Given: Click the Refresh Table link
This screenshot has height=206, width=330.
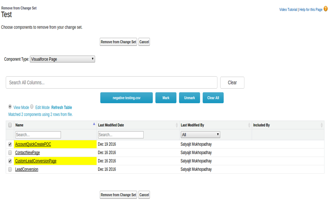Looking at the screenshot, I should click(x=62, y=107).
